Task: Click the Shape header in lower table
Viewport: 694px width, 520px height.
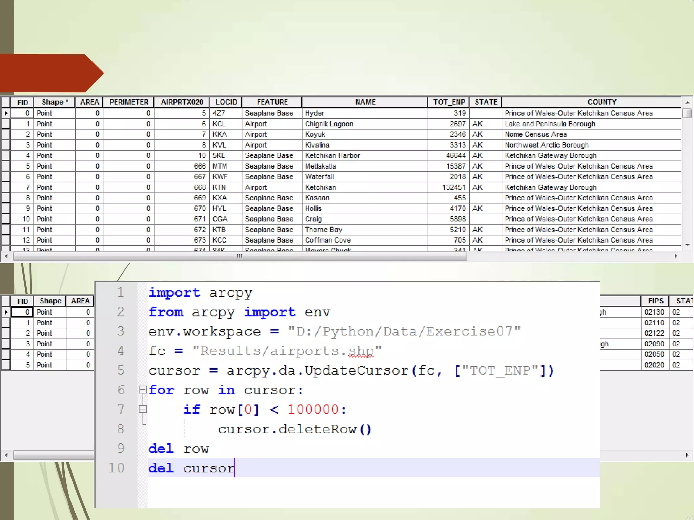Action: 50,301
